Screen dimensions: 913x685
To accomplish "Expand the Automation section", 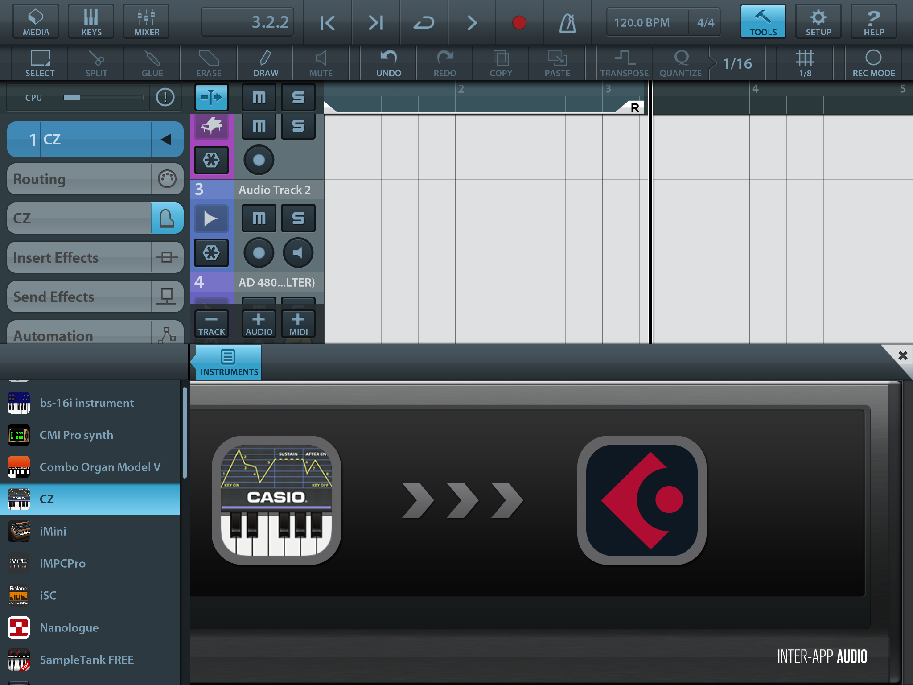I will tap(95, 333).
